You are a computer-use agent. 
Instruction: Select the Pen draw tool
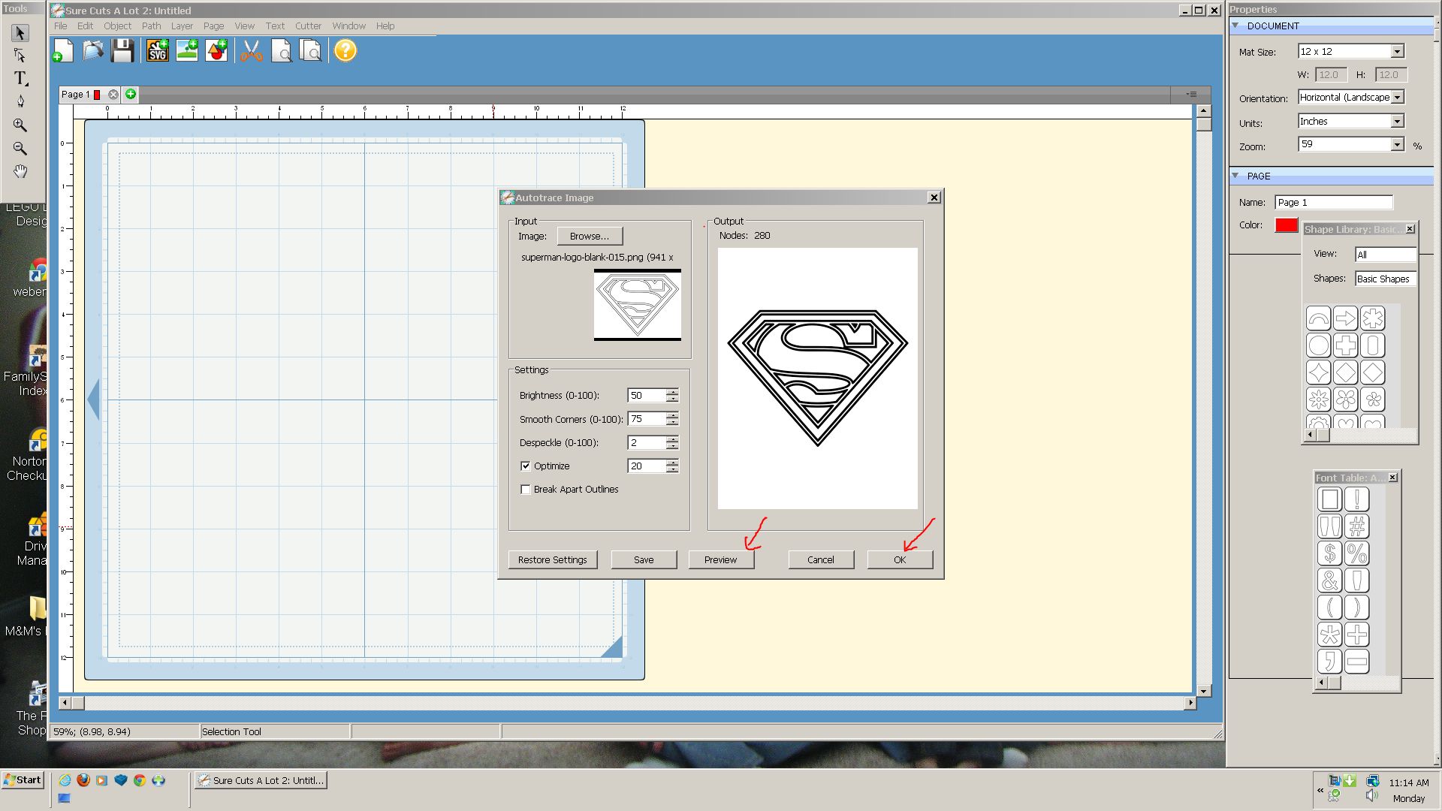coord(20,101)
